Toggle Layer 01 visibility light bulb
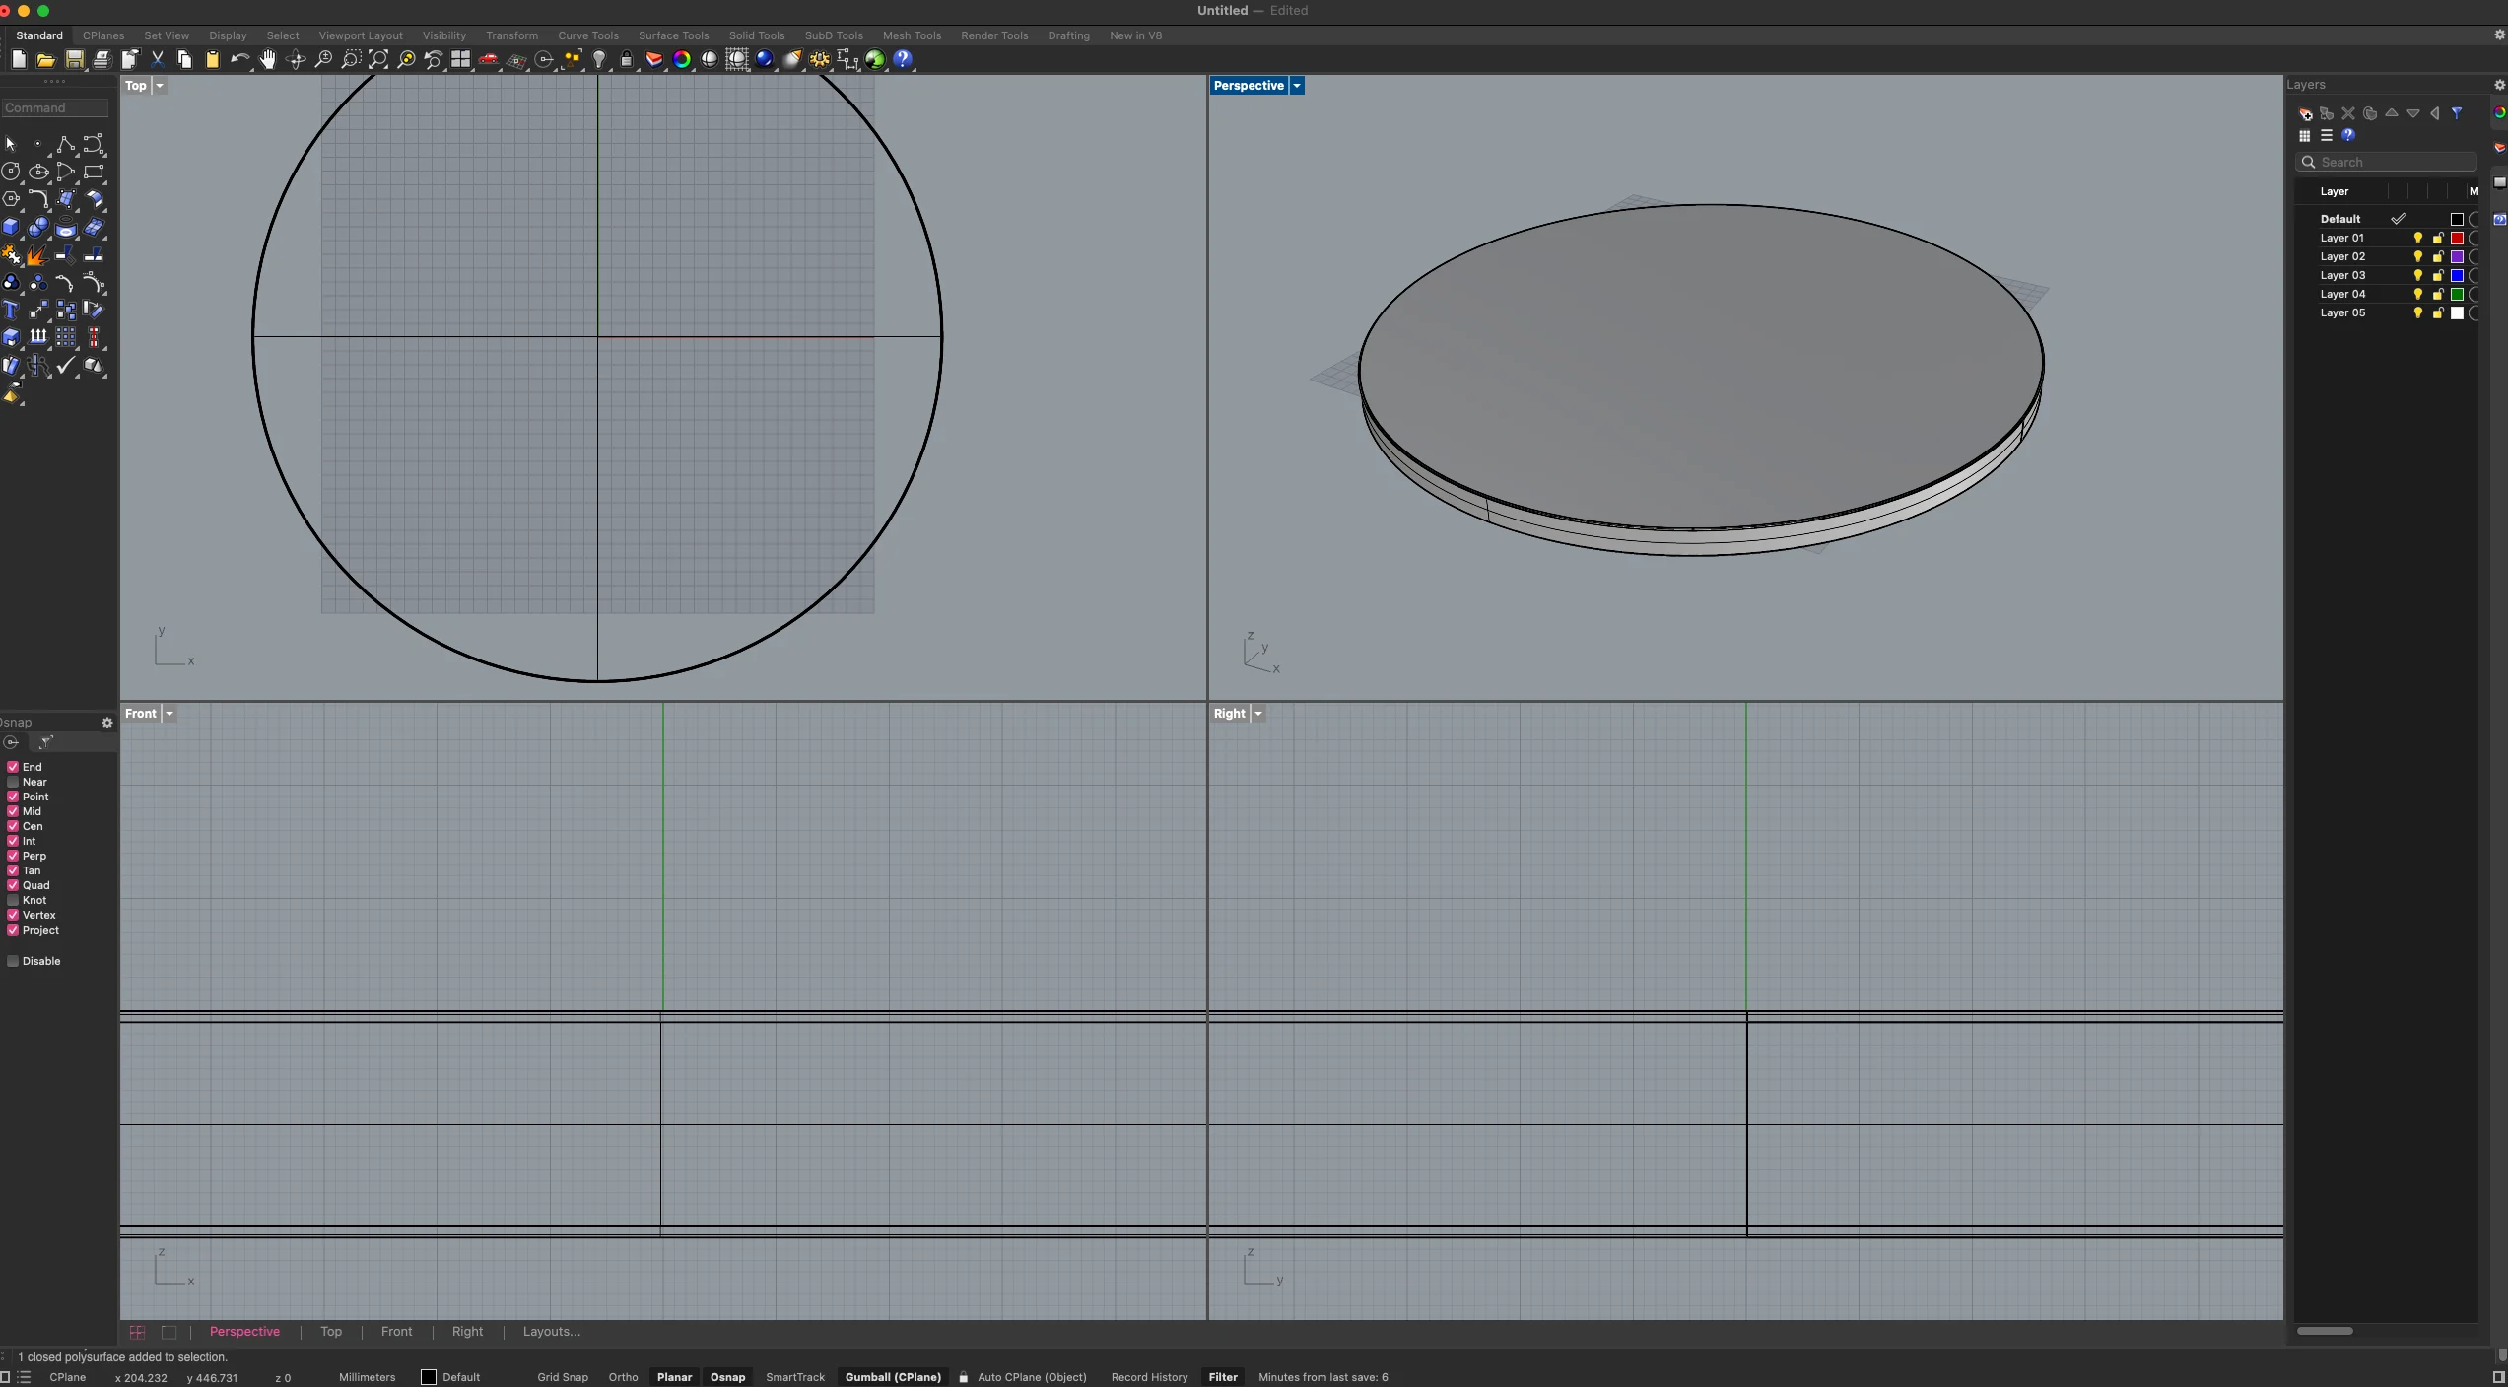Image resolution: width=2508 pixels, height=1387 pixels. point(2417,238)
